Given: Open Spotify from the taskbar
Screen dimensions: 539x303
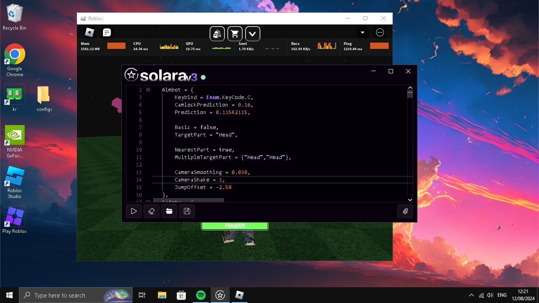Looking at the screenshot, I should tap(200, 295).
